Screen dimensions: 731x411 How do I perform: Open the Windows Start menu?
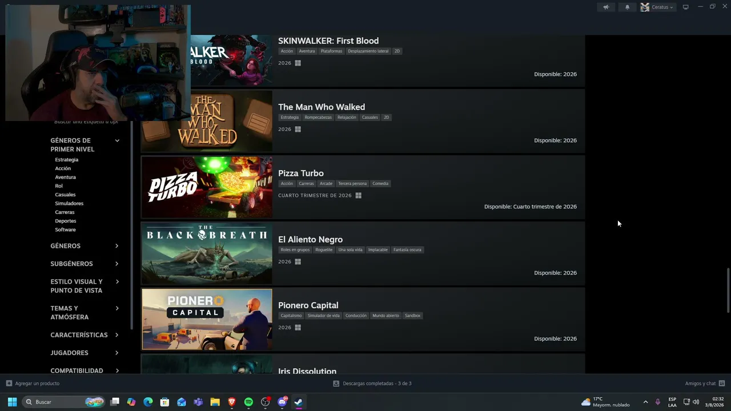pyautogui.click(x=12, y=402)
